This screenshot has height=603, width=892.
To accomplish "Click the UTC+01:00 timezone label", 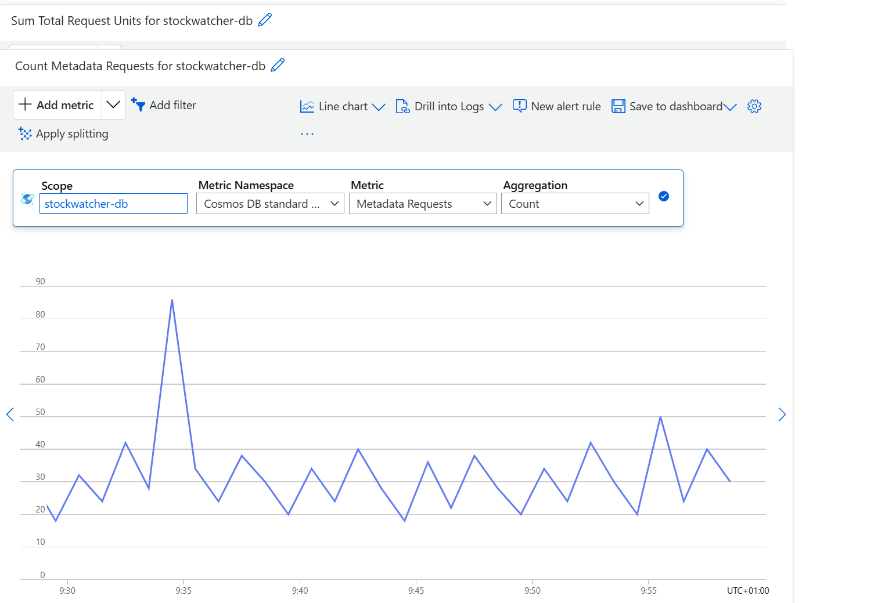I will 748,591.
